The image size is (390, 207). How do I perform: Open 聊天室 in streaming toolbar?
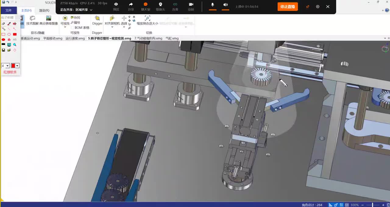[x=145, y=6]
